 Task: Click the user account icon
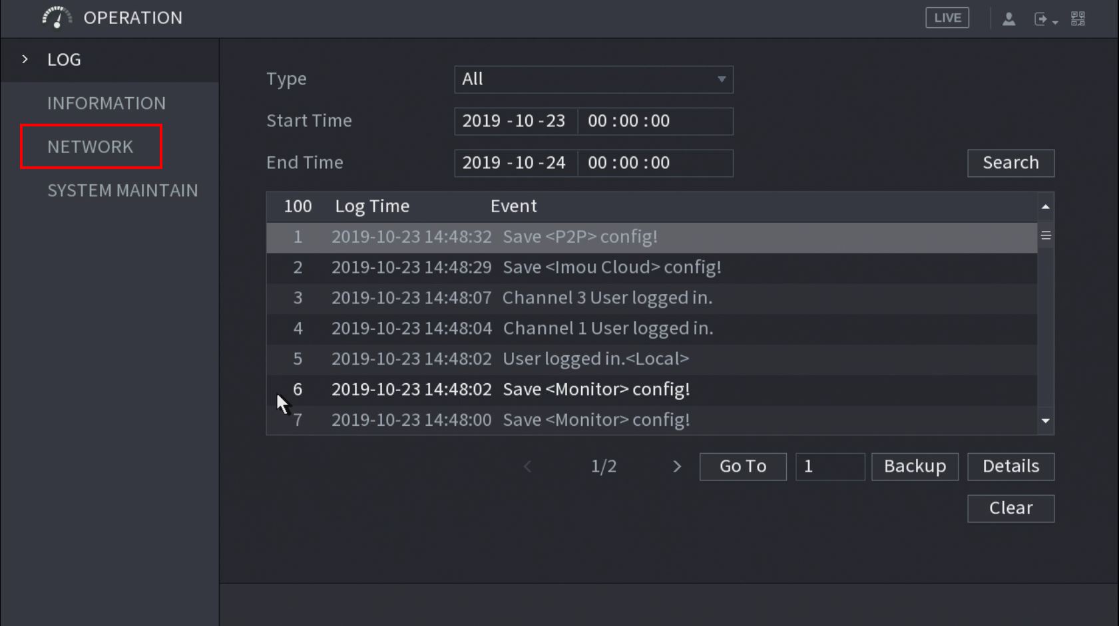[x=1008, y=19]
